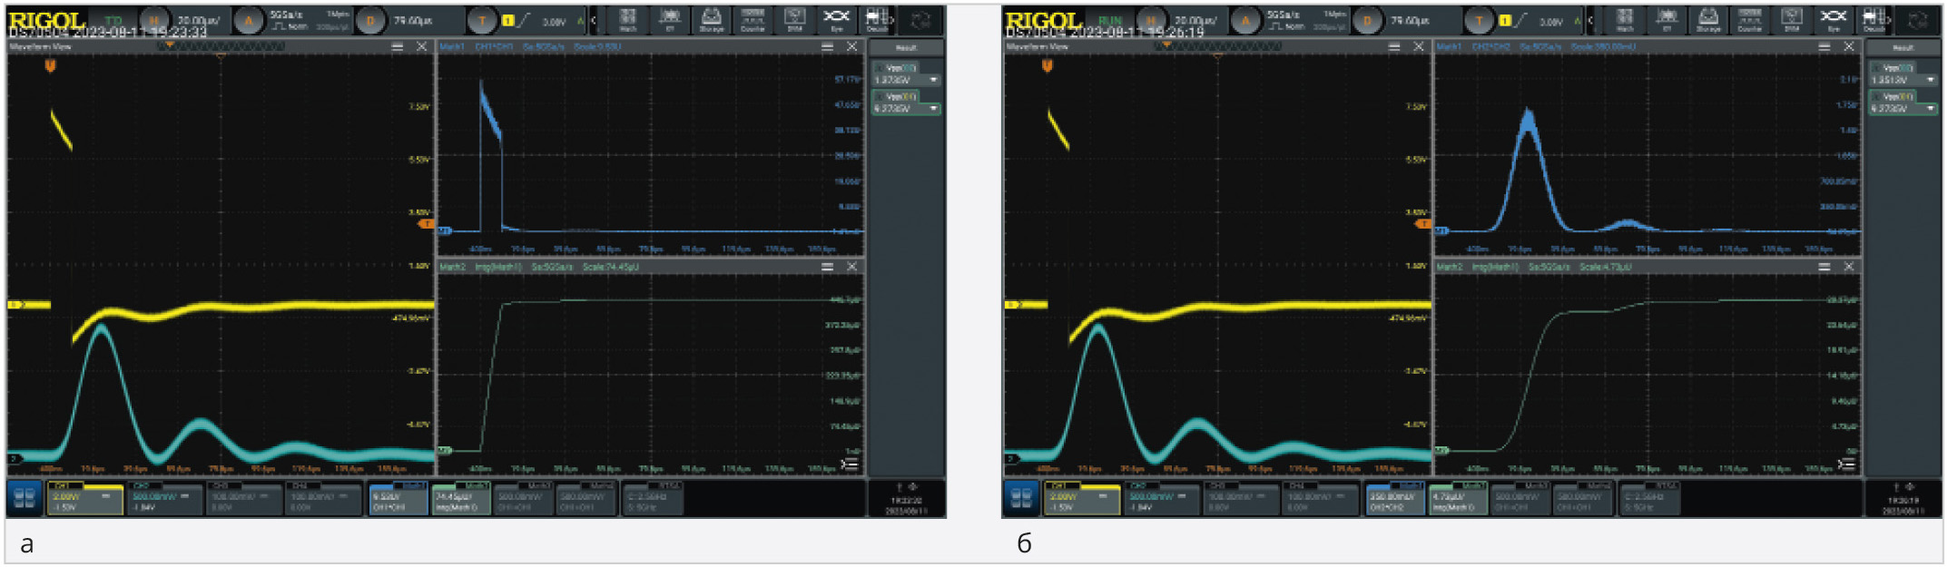Click the Windows grid button in screen a
1948x567 pixels.
[x=25, y=497]
